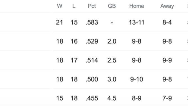Click the 2.0 games behind value
Image resolution: width=188 pixels, height=106 pixels.
112,41
